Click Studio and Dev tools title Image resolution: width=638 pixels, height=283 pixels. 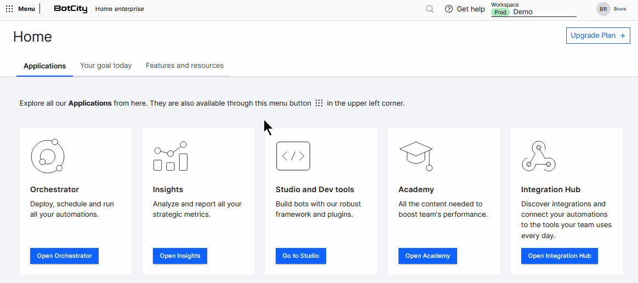(315, 189)
